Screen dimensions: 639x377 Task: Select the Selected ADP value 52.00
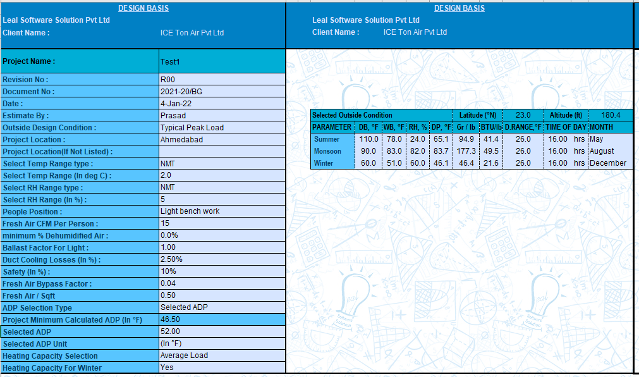pos(222,331)
